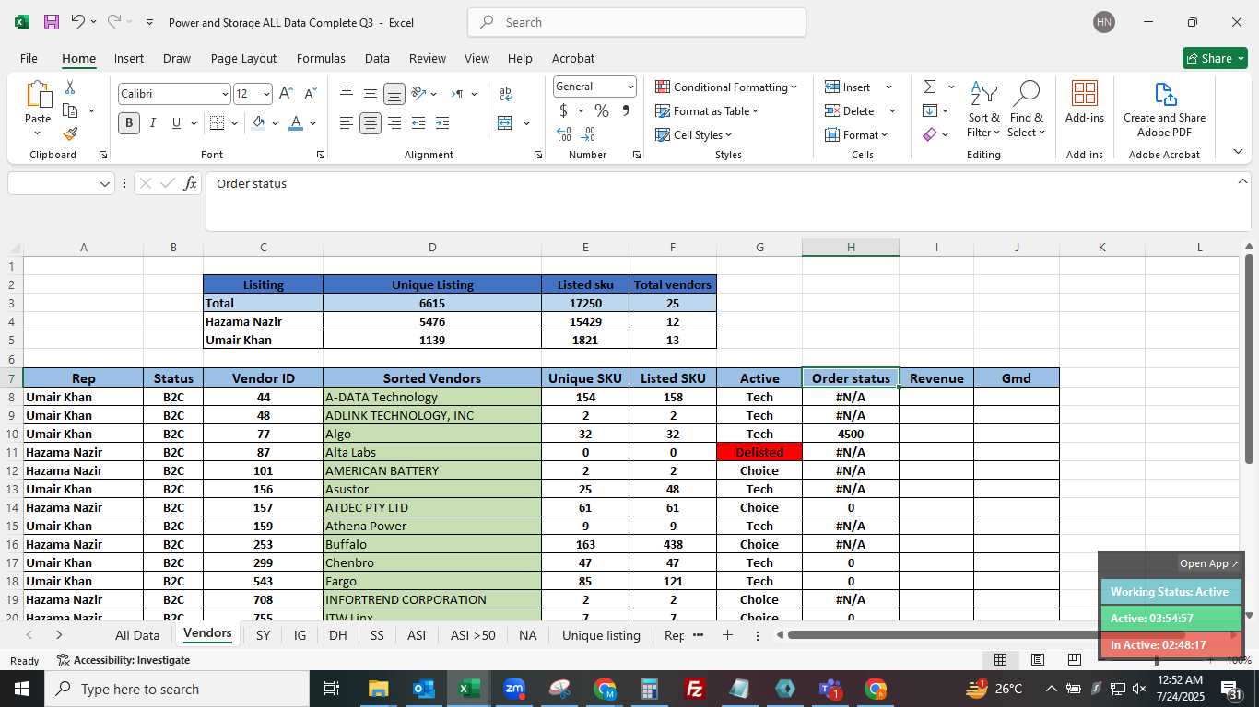
Task: Switch to Page Layout view in status bar
Action: pos(1037,659)
